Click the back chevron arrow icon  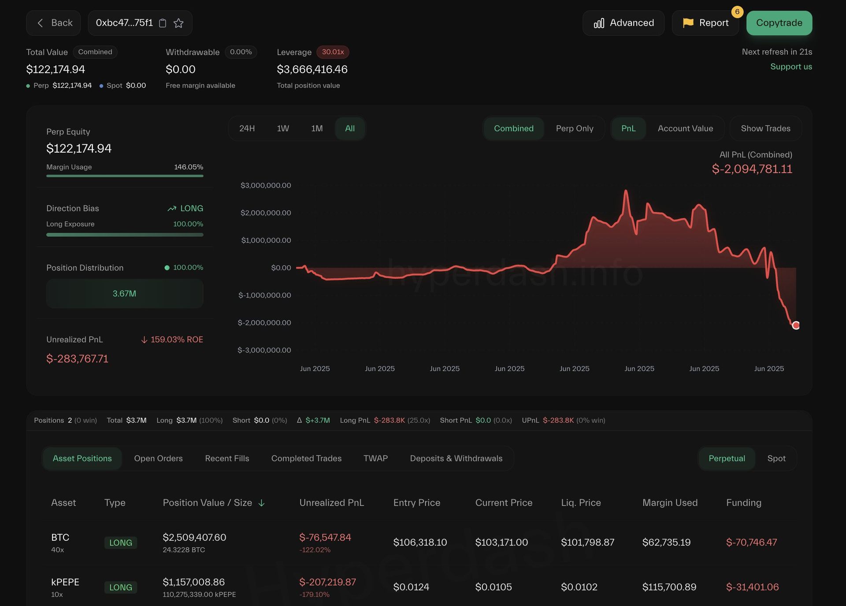click(40, 22)
